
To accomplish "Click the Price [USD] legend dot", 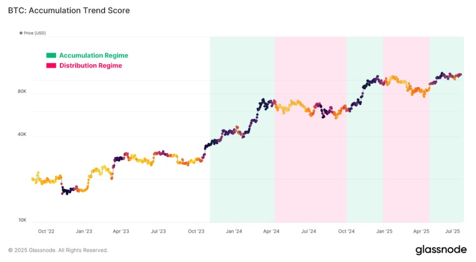I will click(x=21, y=33).
